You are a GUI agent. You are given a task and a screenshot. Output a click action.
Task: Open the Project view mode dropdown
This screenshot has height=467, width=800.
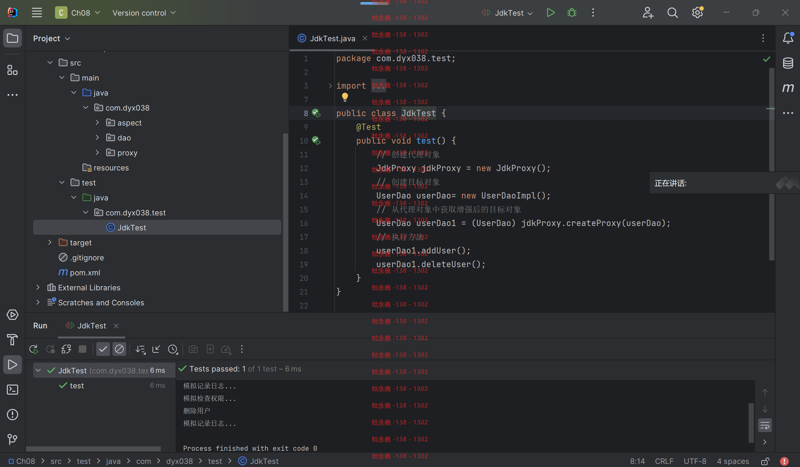[52, 38]
